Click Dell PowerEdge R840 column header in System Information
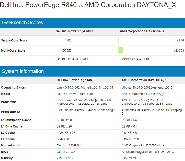 76,80
